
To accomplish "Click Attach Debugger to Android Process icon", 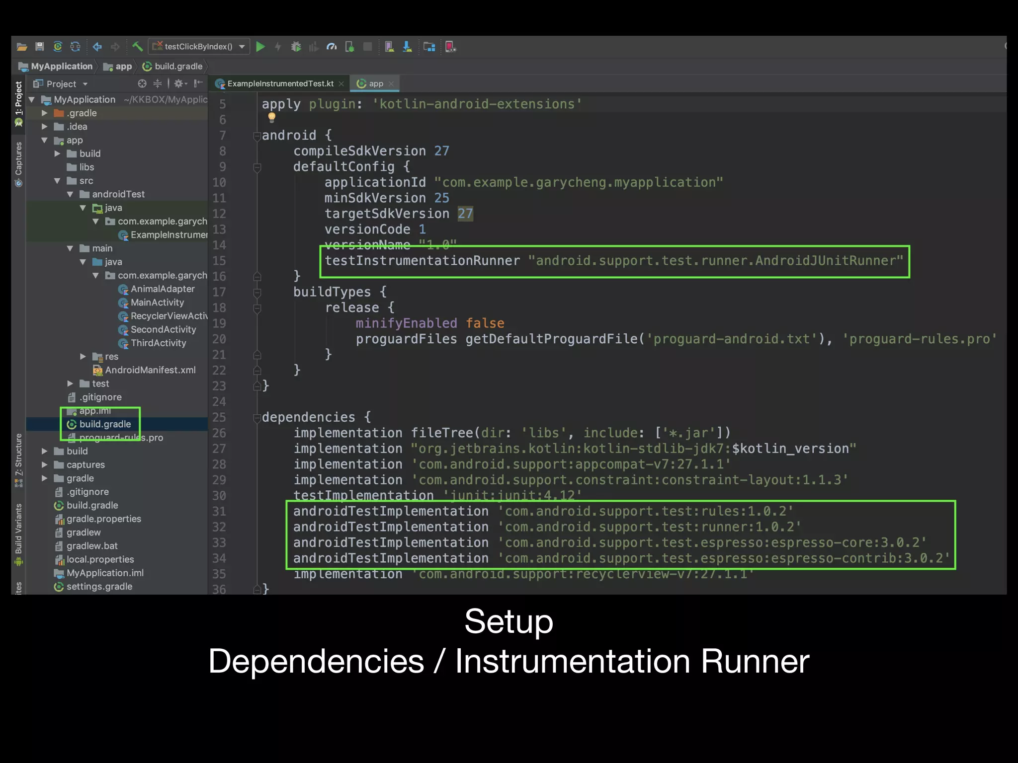I will pos(349,47).
